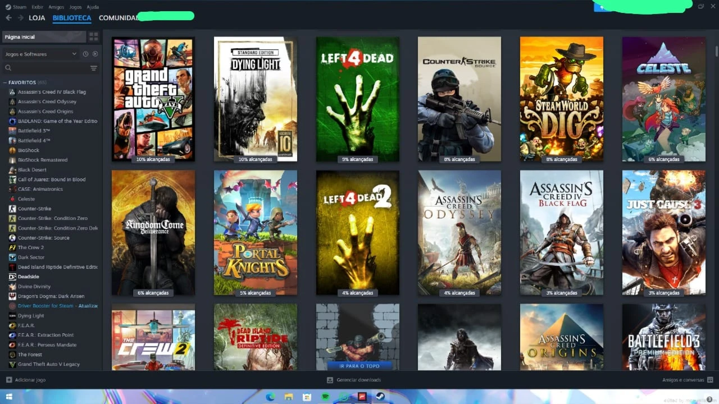The height and width of the screenshot is (404, 719).
Task: Click the library search input field
Action: click(x=51, y=68)
